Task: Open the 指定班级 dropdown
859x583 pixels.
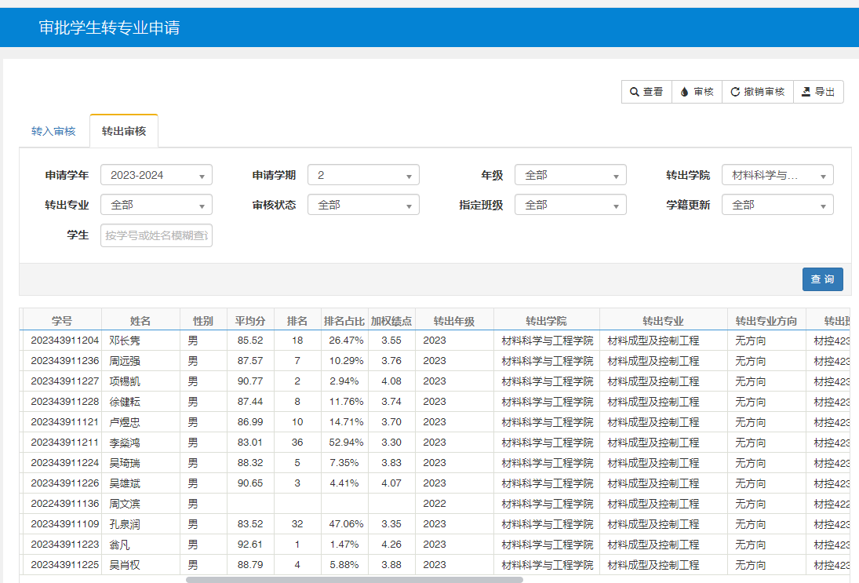Action: point(570,205)
